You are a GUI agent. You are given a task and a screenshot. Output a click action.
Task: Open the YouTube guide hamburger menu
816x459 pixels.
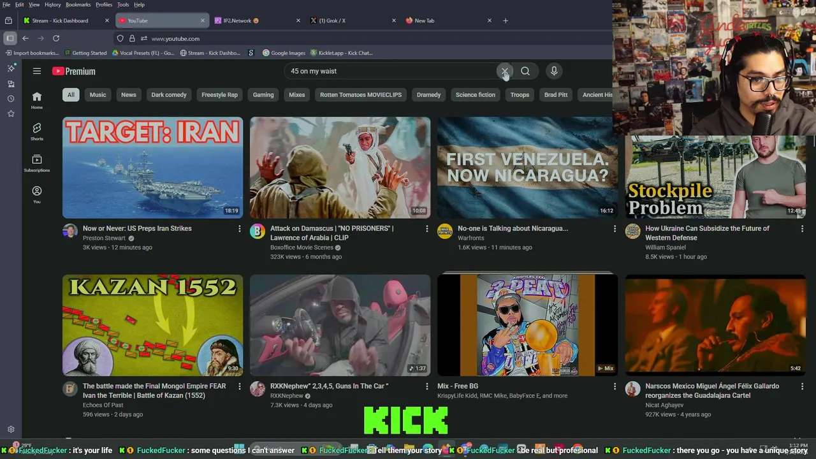tap(37, 71)
